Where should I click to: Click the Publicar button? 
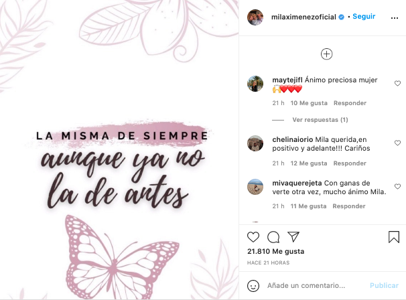(384, 285)
